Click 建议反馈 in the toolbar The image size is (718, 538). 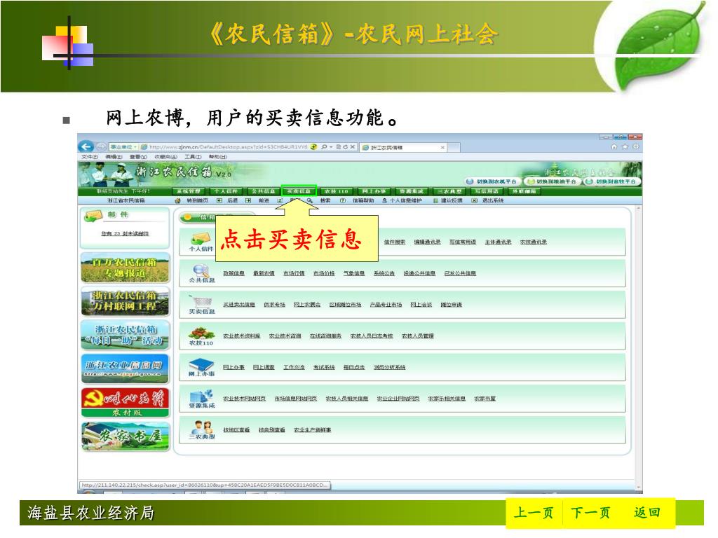pyautogui.click(x=448, y=201)
